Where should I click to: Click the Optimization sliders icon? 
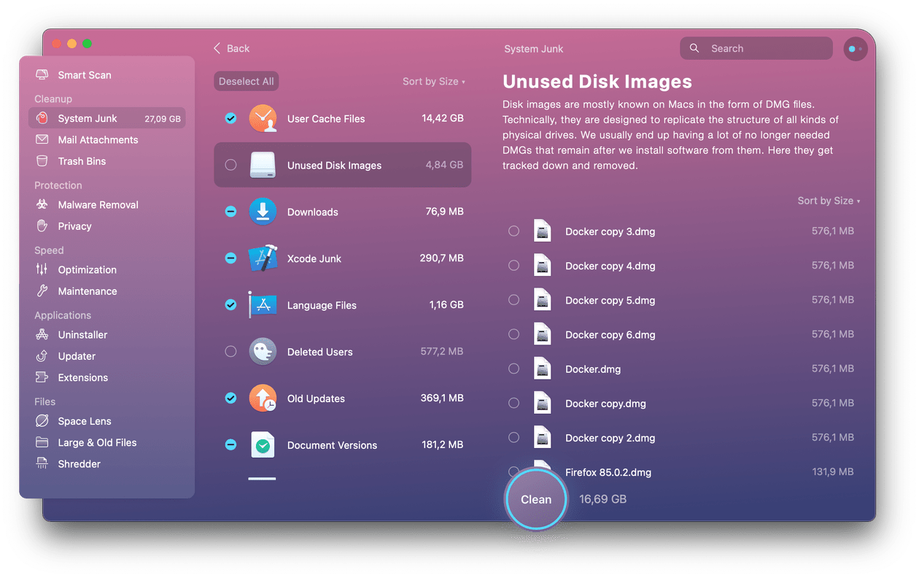(x=42, y=269)
